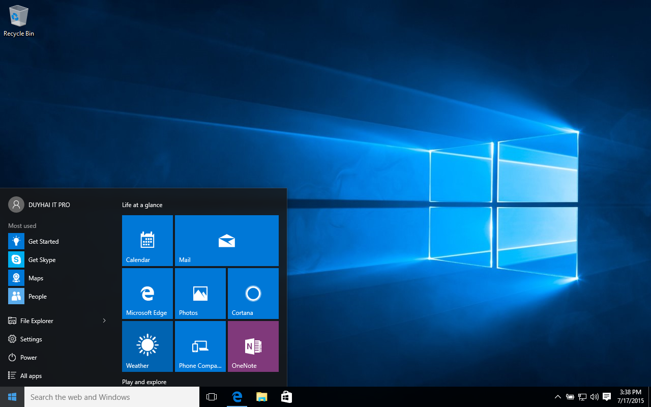Open People from Most used list

tap(57, 296)
